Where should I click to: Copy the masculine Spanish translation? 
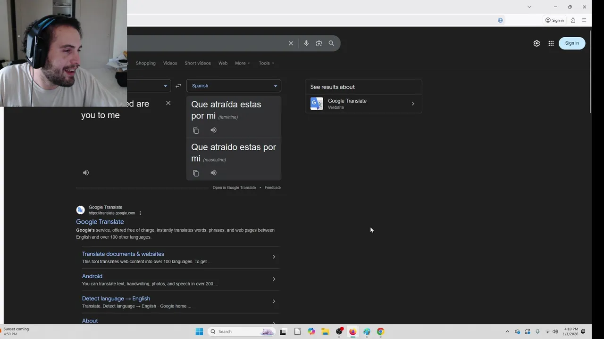click(196, 173)
